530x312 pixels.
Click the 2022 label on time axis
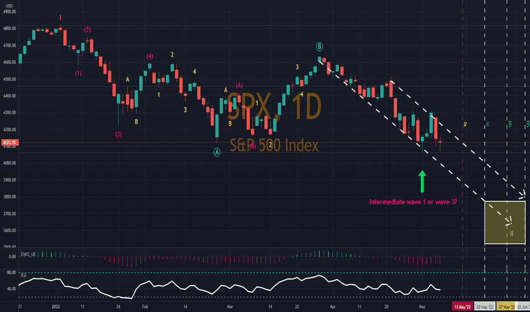[56, 306]
